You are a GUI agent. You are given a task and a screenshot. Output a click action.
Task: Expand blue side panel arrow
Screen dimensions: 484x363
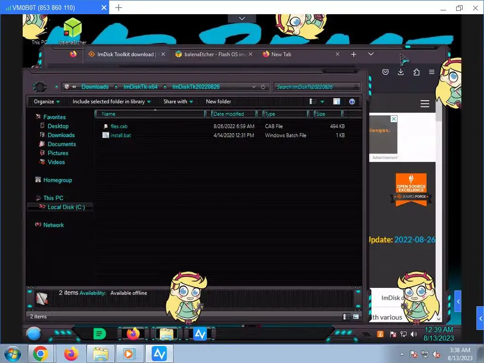[x=480, y=318]
